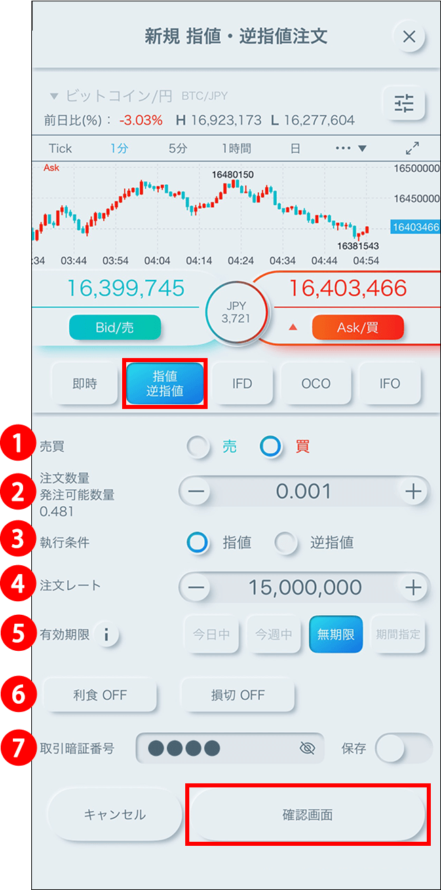
Task: Select the 逆指値 execution condition
Action: pos(286,542)
